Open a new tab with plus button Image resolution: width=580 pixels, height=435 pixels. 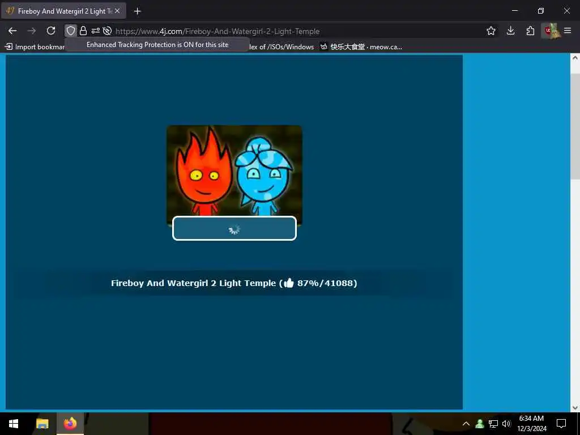point(137,11)
